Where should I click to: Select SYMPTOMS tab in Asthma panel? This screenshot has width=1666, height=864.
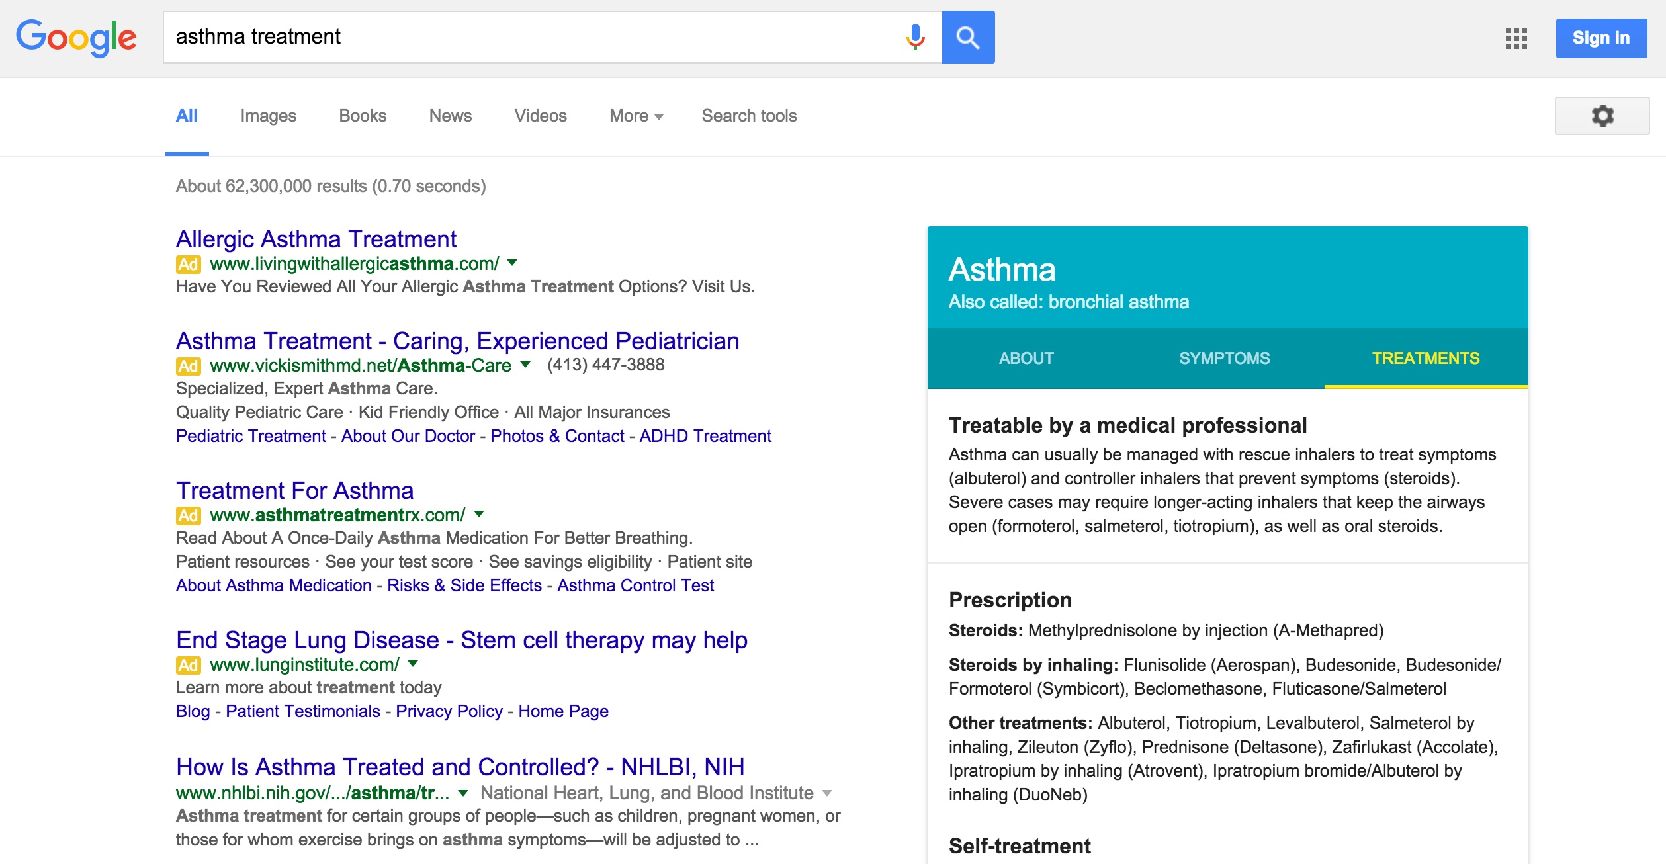pyautogui.click(x=1225, y=358)
